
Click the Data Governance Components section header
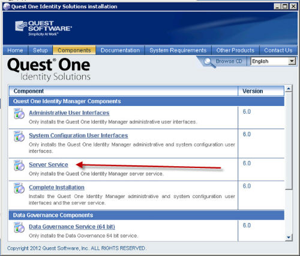146,215
